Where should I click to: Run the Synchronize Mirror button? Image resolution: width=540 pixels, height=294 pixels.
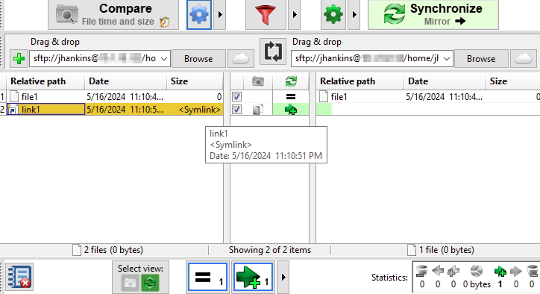point(433,14)
